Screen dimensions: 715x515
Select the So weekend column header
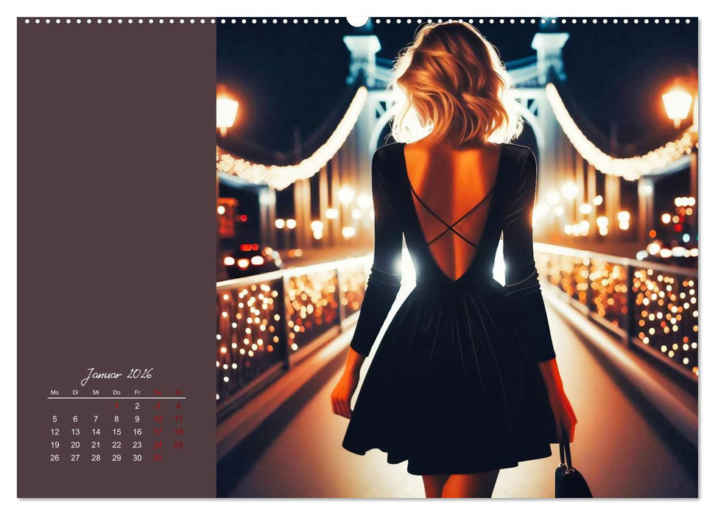[178, 391]
